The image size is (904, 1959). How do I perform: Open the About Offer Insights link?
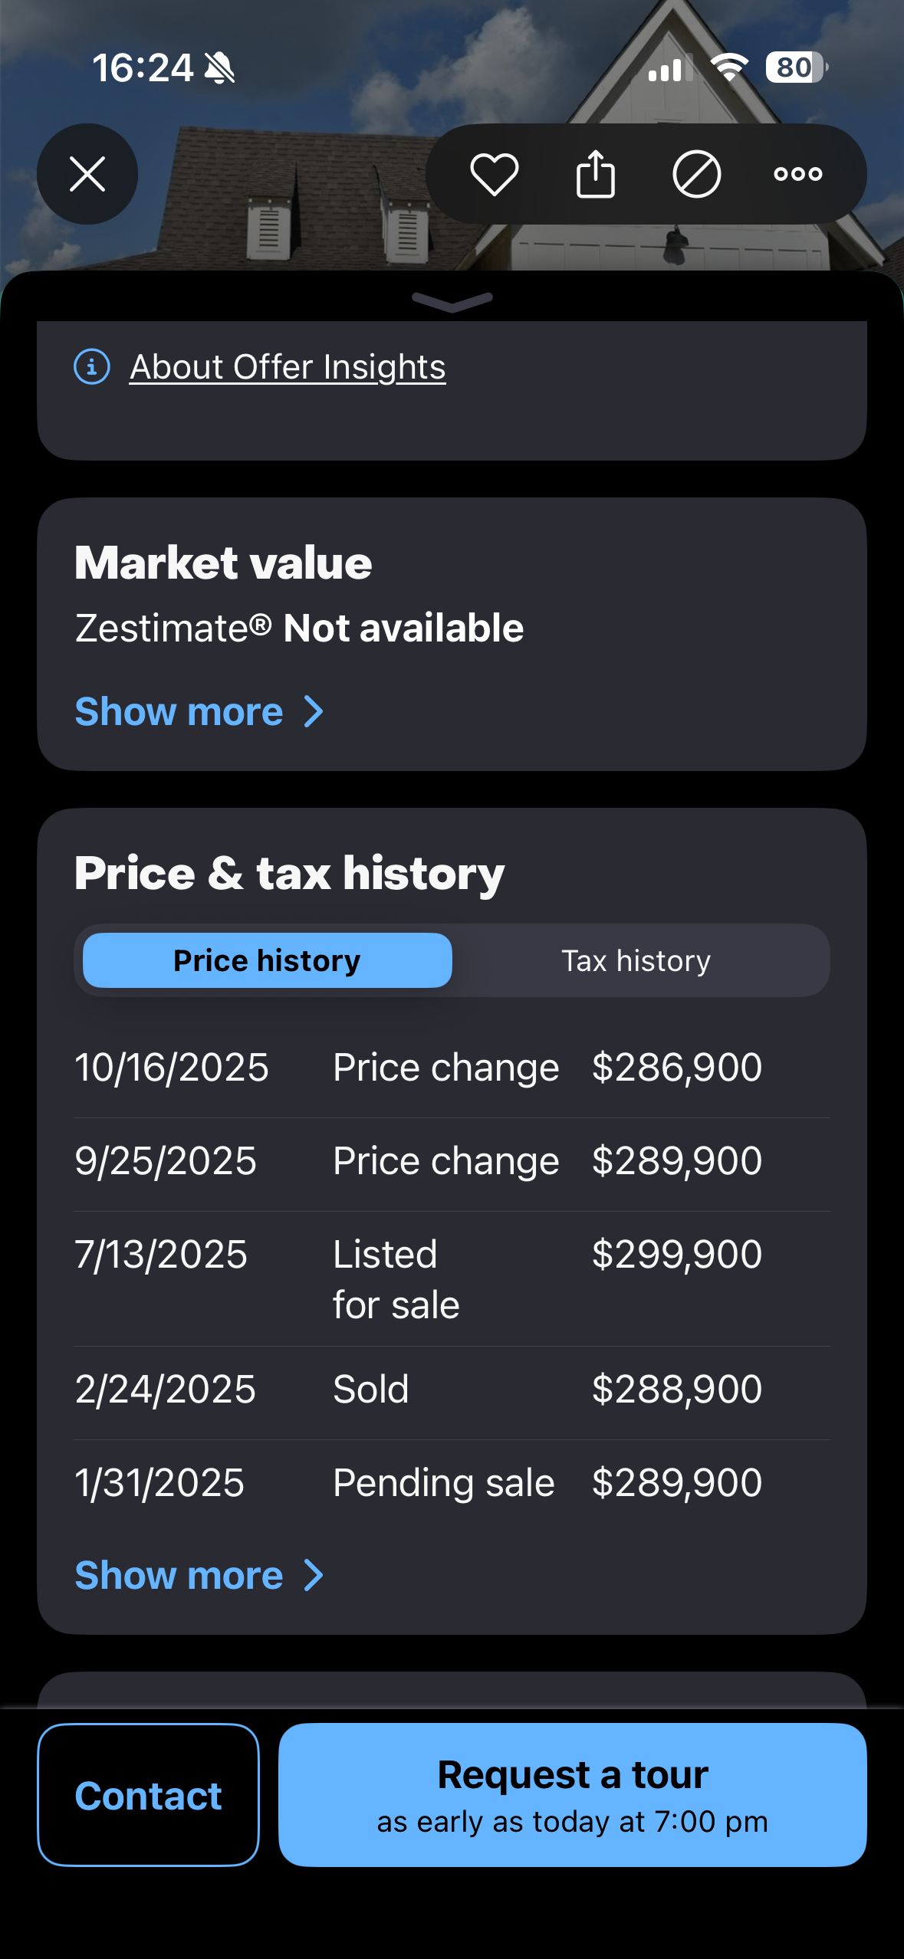click(288, 367)
